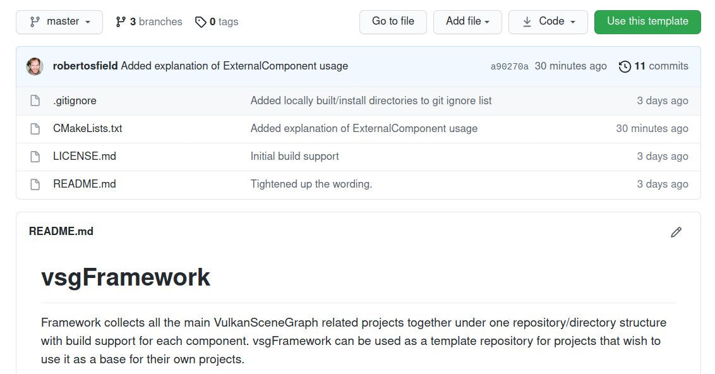Click the tag icon beside 0 tags

[x=201, y=22]
